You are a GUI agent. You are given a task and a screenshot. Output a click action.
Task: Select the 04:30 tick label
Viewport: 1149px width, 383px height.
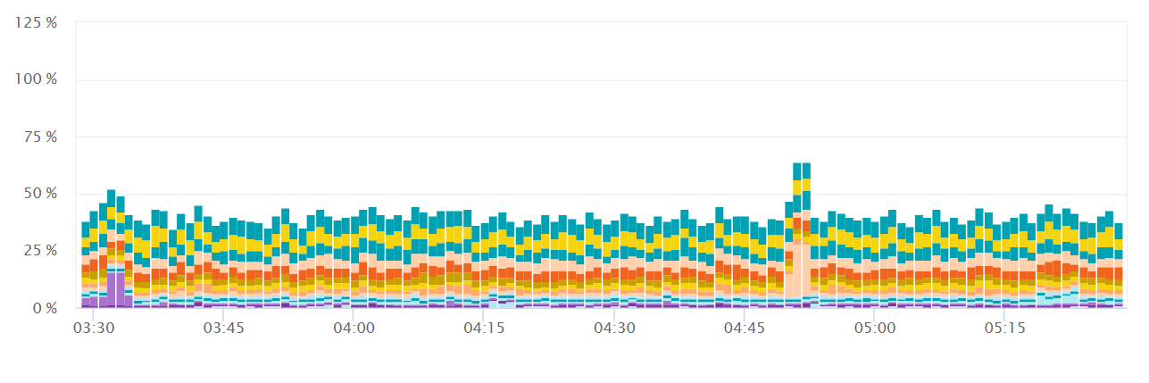tap(614, 329)
